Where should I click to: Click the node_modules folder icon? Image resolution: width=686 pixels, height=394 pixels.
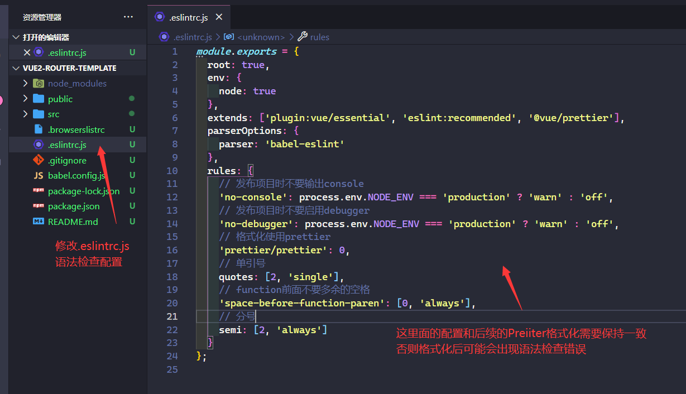pyautogui.click(x=39, y=84)
